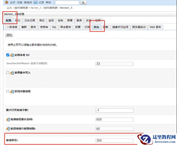
Task: Select the 迁移 sub-tab
Action: 87,27
